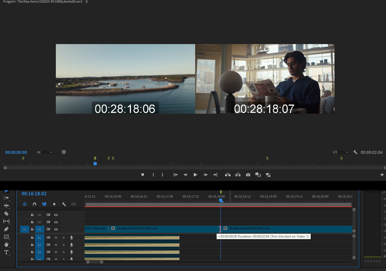Click right handle of timeline zoom scrollbar
Screen dimensions: 386x271
(x=102, y=262)
